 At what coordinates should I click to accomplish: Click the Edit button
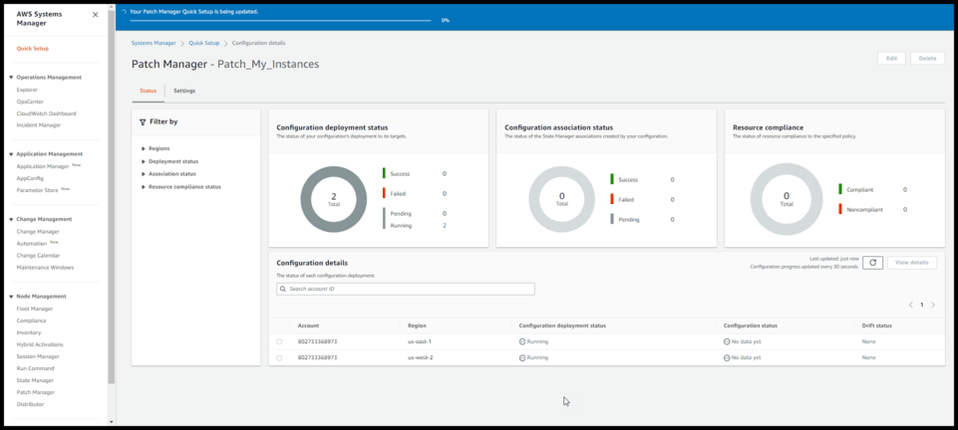pos(892,59)
